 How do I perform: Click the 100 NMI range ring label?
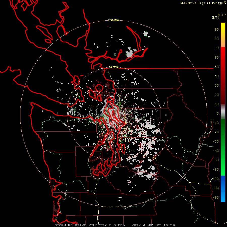click(x=113, y=20)
